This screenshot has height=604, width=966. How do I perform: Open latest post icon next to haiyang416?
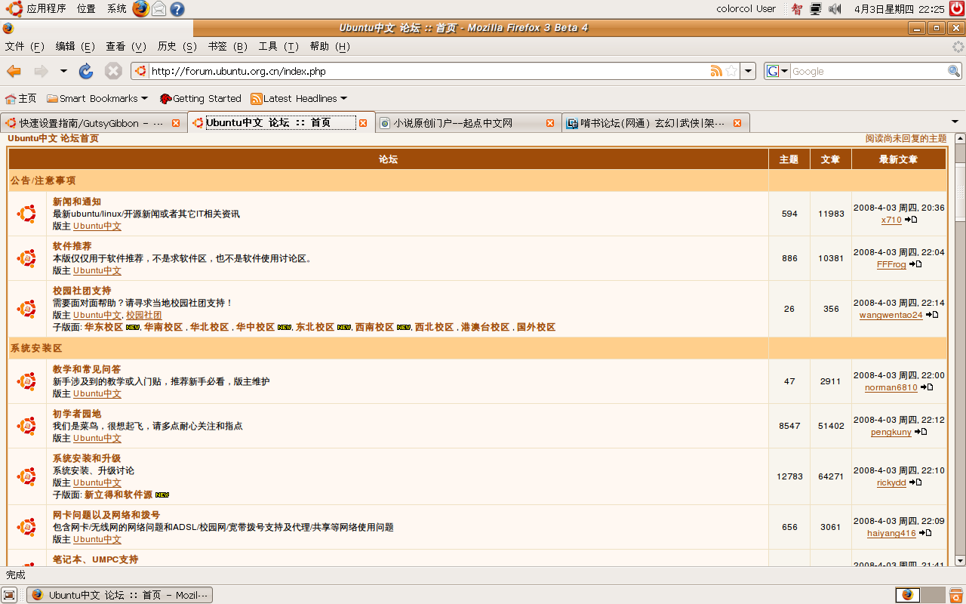[x=925, y=533]
